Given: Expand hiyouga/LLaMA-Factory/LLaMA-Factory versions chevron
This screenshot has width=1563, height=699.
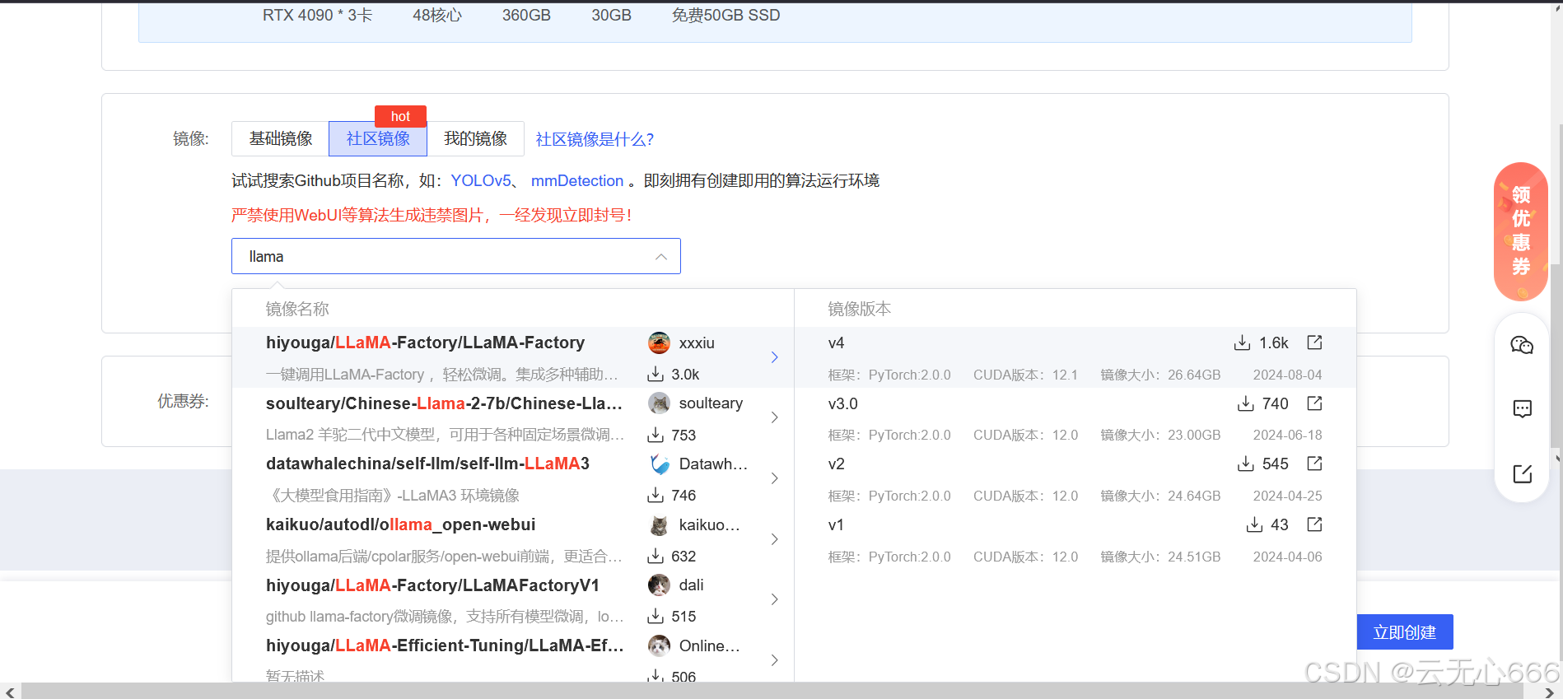Looking at the screenshot, I should coord(774,357).
